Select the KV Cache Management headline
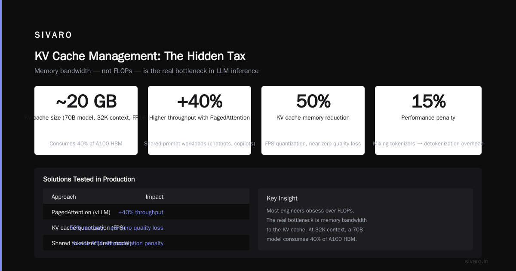Image resolution: width=516 pixels, height=271 pixels. (140, 56)
